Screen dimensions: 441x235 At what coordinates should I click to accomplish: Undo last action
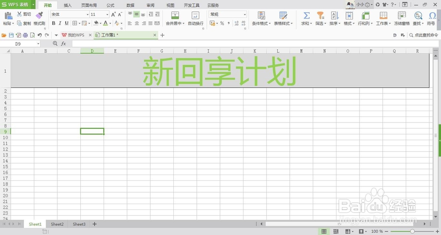pos(40,35)
